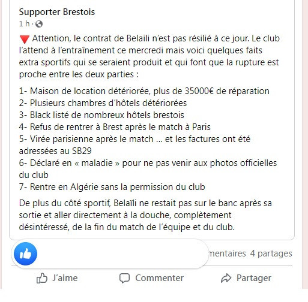The width and height of the screenshot is (308, 302).
Task: Click the intro paragraph about contrat de Belaili
Action: (x=149, y=56)
